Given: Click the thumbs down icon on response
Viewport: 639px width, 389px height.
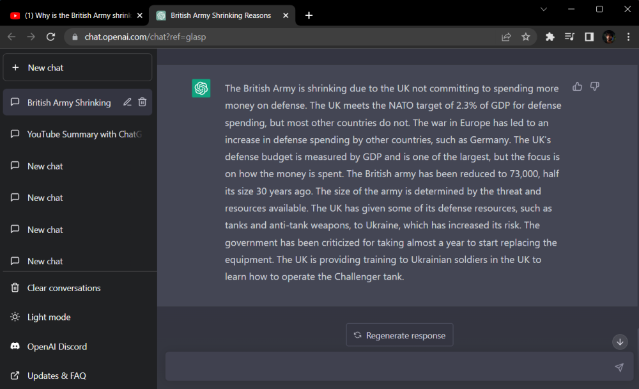Looking at the screenshot, I should tap(594, 86).
